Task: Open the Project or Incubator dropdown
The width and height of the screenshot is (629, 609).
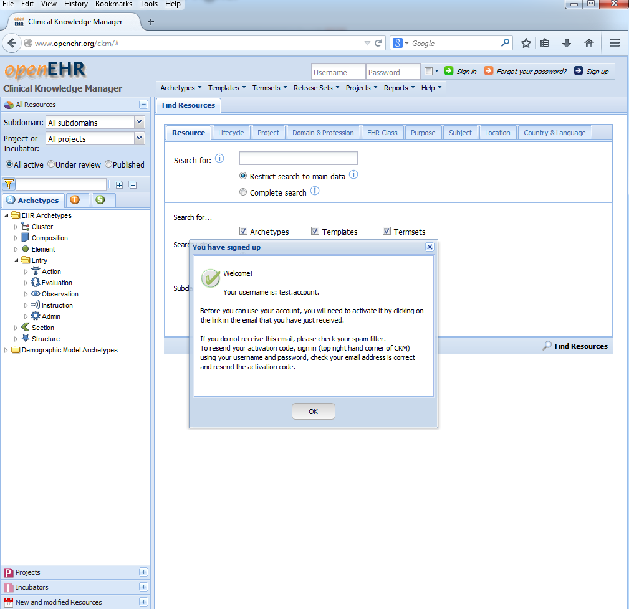Action: pyautogui.click(x=139, y=139)
